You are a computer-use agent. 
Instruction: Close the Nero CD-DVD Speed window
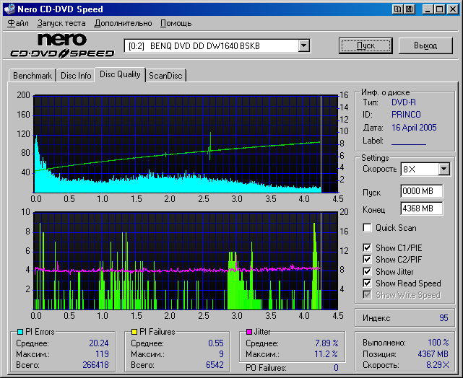452,9
